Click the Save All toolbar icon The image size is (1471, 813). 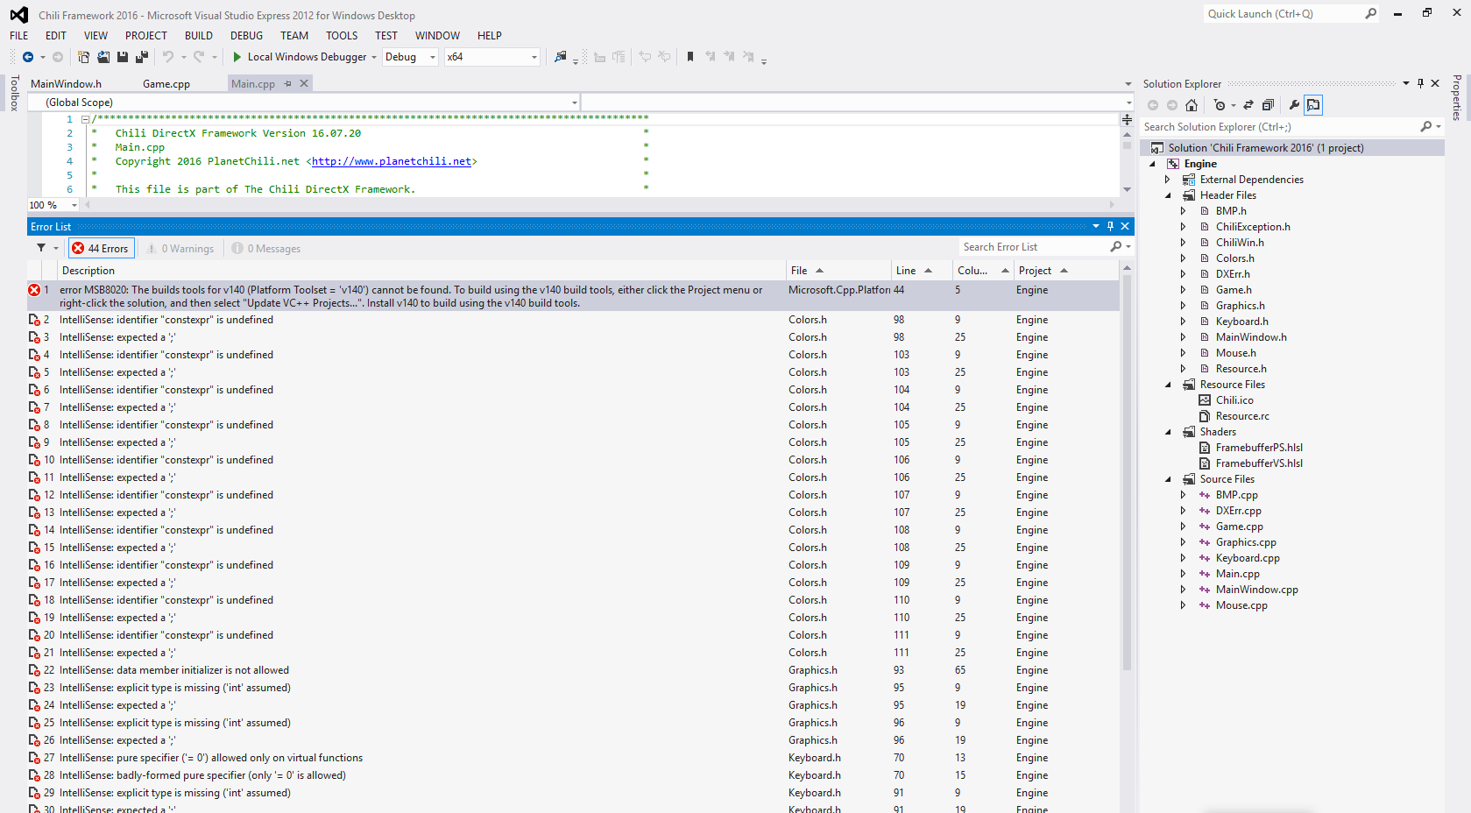(142, 57)
